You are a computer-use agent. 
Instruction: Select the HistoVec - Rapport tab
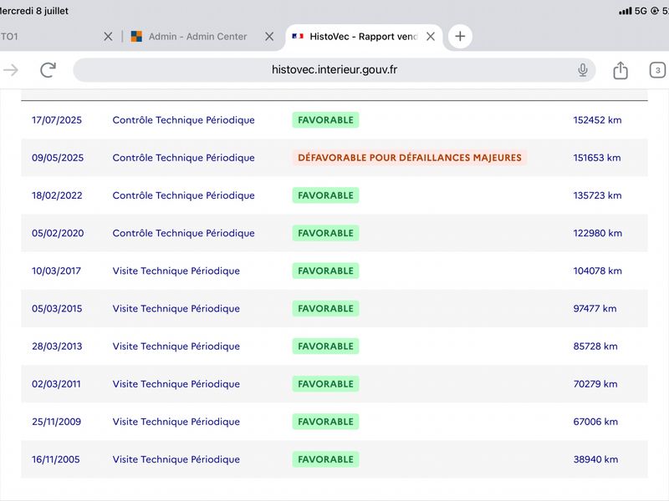click(364, 37)
